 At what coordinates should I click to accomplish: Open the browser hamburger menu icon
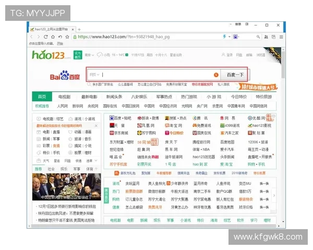(x=281, y=37)
